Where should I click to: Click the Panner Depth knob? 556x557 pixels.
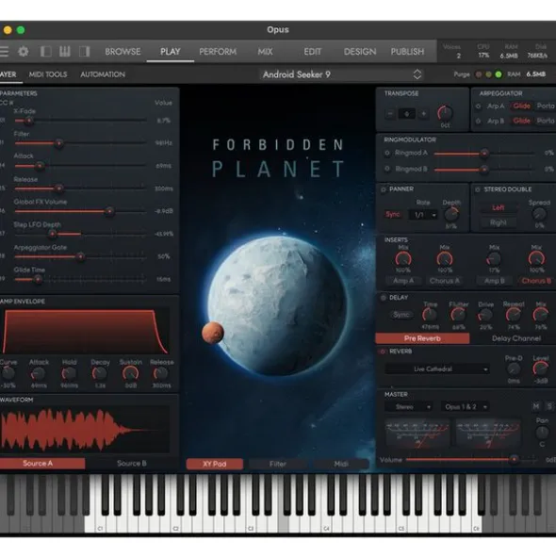click(x=451, y=215)
